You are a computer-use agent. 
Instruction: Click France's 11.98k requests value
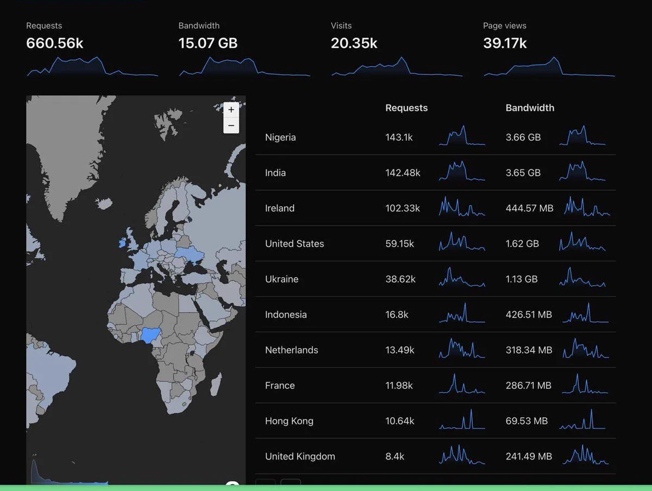tap(399, 385)
